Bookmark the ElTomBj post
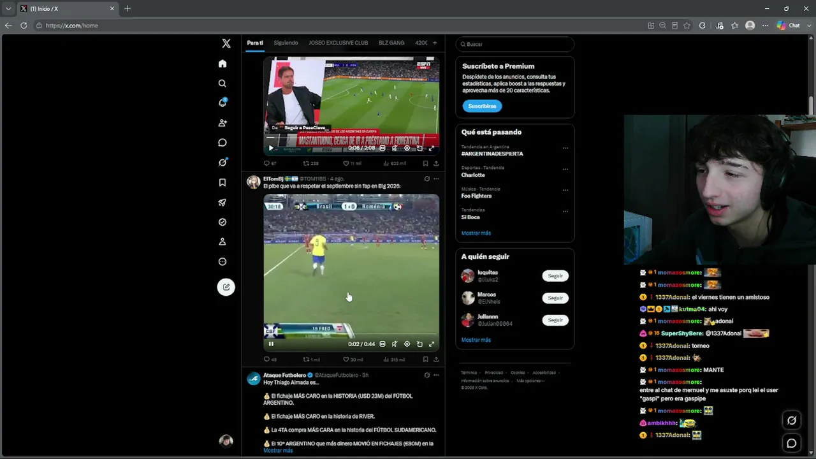The height and width of the screenshot is (459, 816). pos(425,360)
